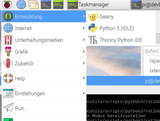Expand the Einstellungen submenu arrow
This screenshot has height=121, width=160.
pyautogui.click(x=84, y=93)
